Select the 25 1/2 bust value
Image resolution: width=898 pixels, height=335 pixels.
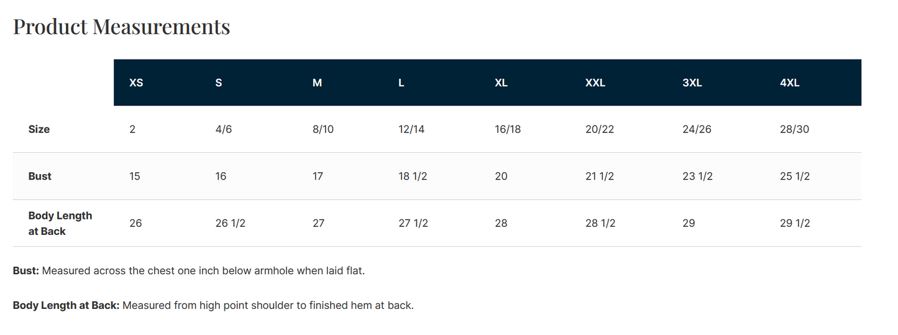point(795,176)
